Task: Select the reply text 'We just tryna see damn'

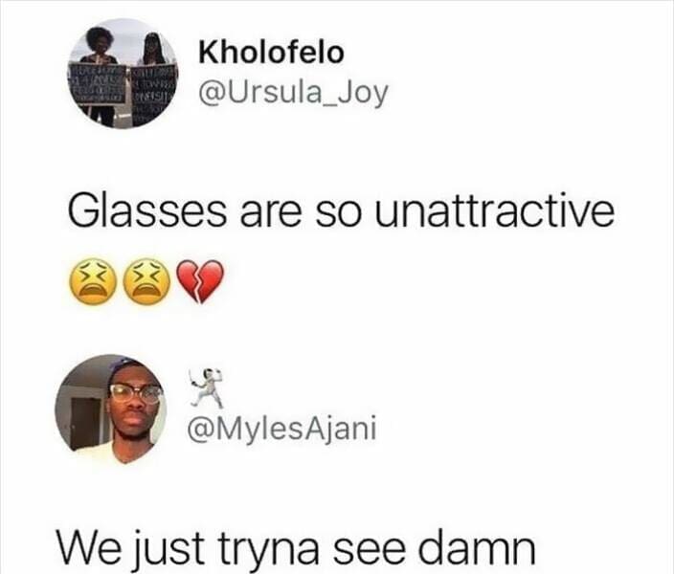Action: pyautogui.click(x=296, y=548)
